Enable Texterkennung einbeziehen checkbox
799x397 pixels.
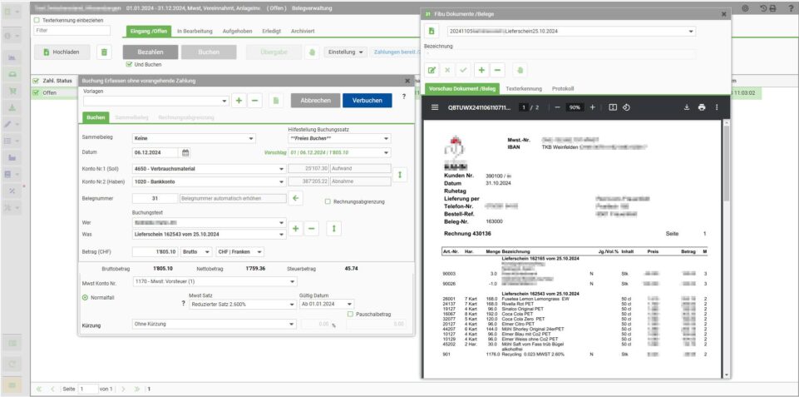(37, 21)
